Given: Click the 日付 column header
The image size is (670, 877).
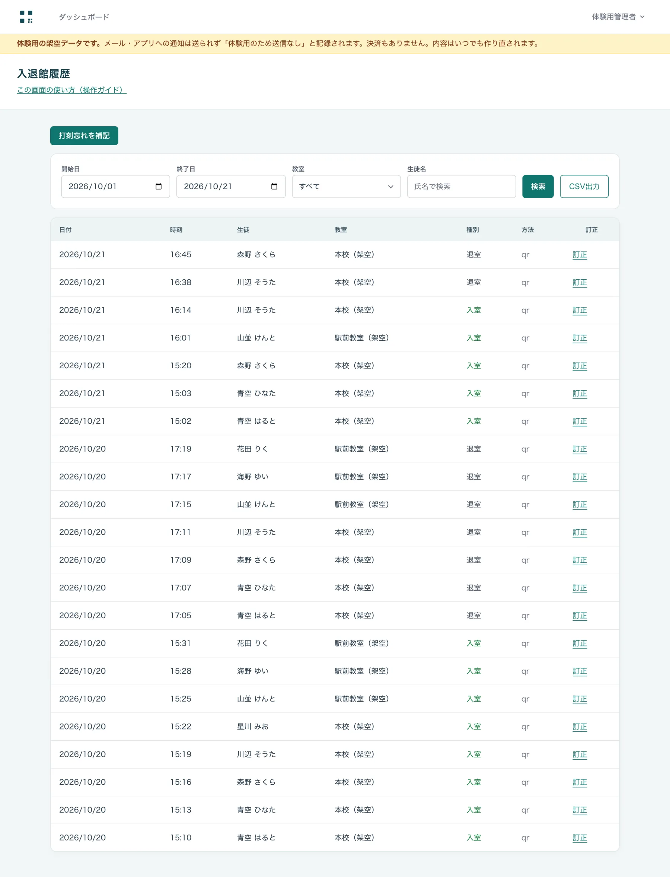Looking at the screenshot, I should coord(66,230).
